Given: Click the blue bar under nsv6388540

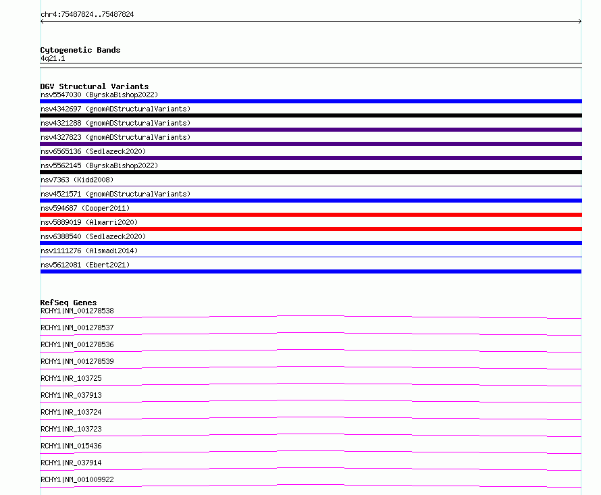Looking at the screenshot, I should click(311, 243).
